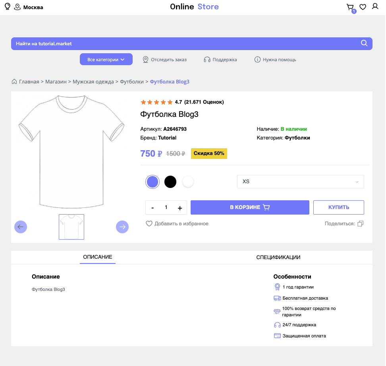
Task: Switch to the Спецификации tab
Action: click(x=278, y=257)
